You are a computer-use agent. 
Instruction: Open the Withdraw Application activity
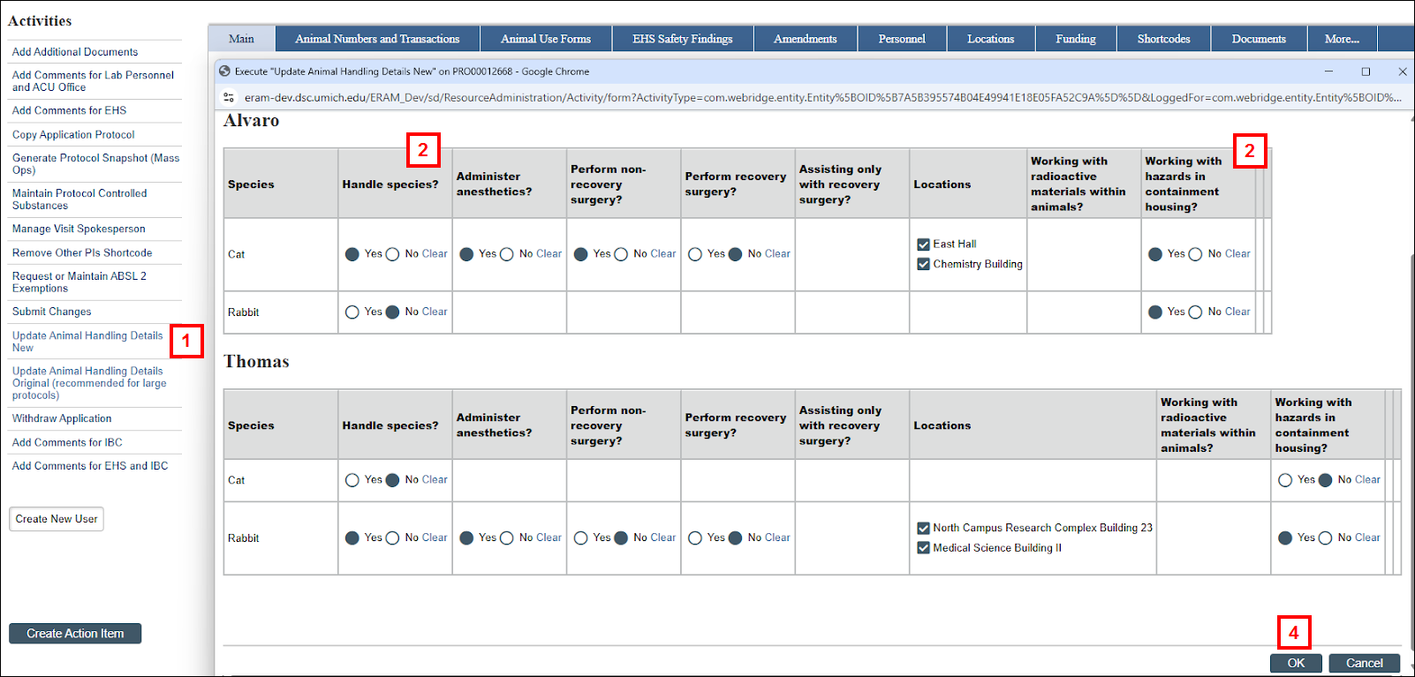pyautogui.click(x=62, y=418)
